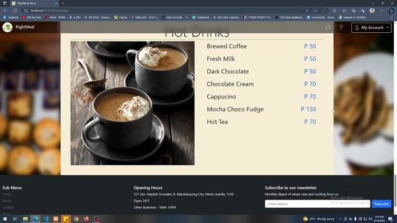Click the Home footer link
The height and width of the screenshot is (223, 397).
[x=7, y=194]
